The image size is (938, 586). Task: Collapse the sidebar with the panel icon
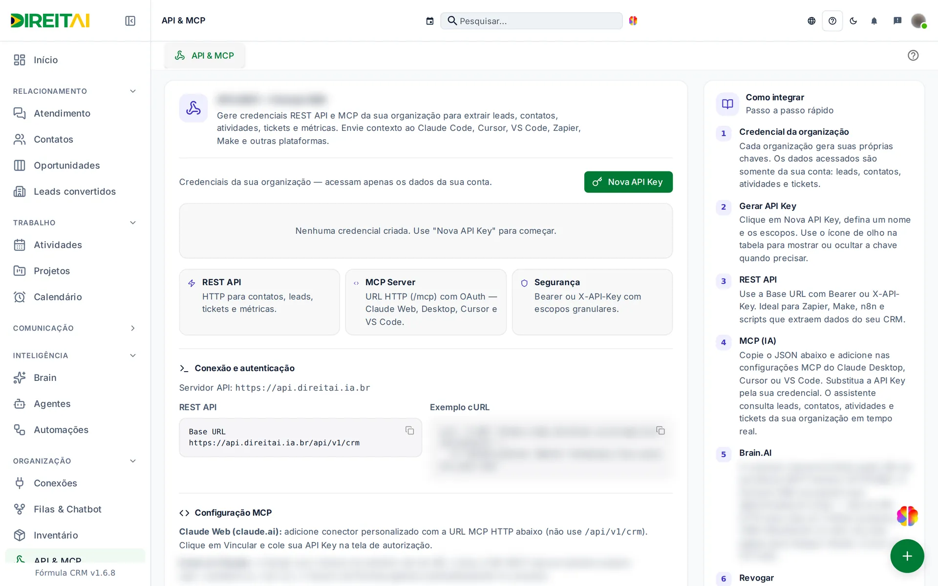[130, 21]
